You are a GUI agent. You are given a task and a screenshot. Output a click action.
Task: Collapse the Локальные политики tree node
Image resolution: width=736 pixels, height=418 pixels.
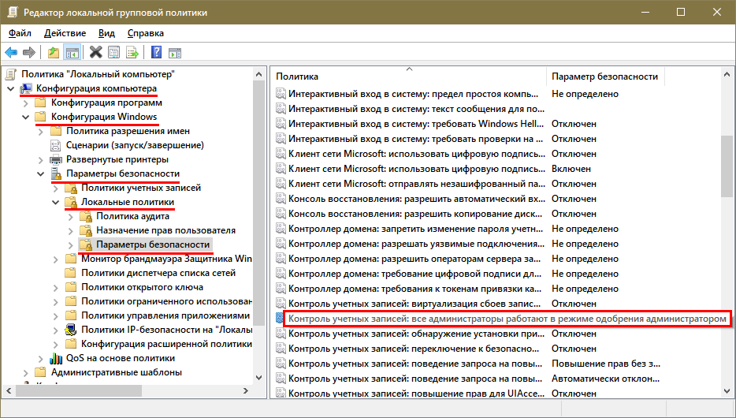pyautogui.click(x=56, y=203)
